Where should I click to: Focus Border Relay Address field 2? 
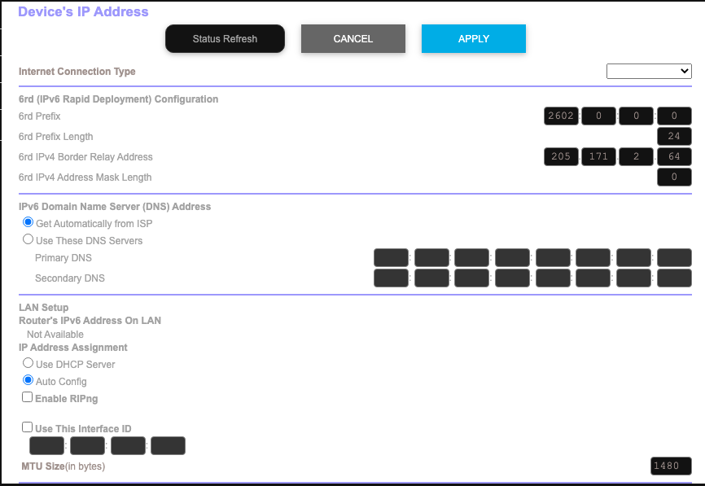click(x=636, y=156)
